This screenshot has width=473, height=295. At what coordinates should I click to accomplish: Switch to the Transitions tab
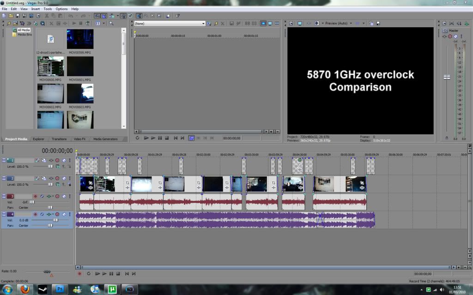tap(59, 139)
